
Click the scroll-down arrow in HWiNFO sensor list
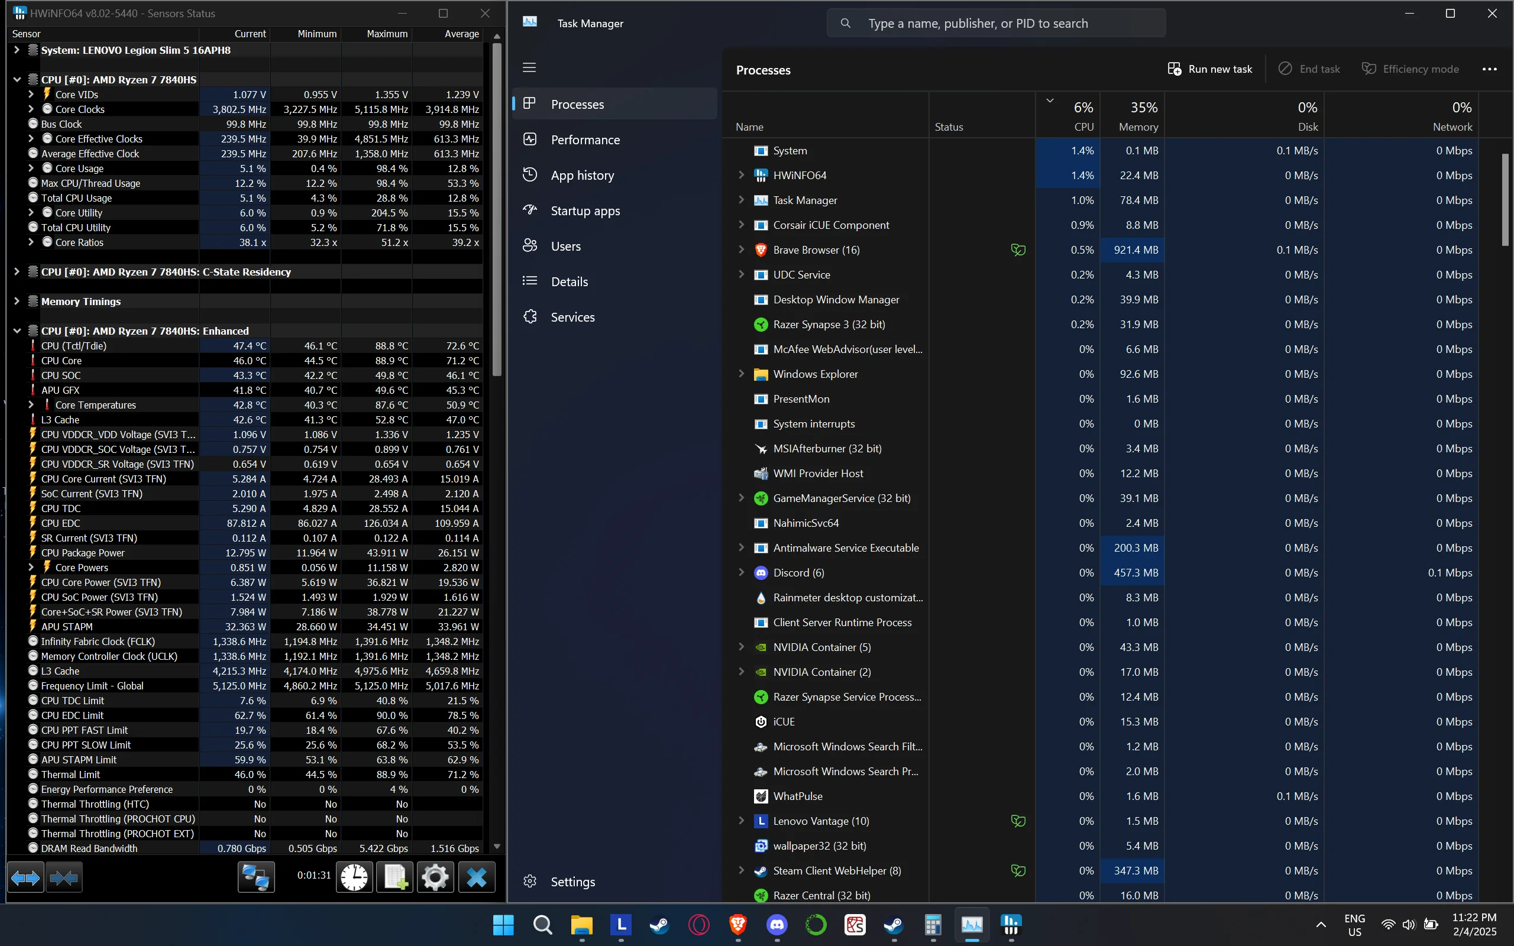(497, 846)
